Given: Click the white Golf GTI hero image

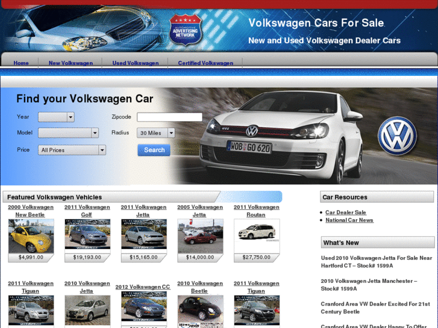Looking at the screenshot, I should pos(282,136).
